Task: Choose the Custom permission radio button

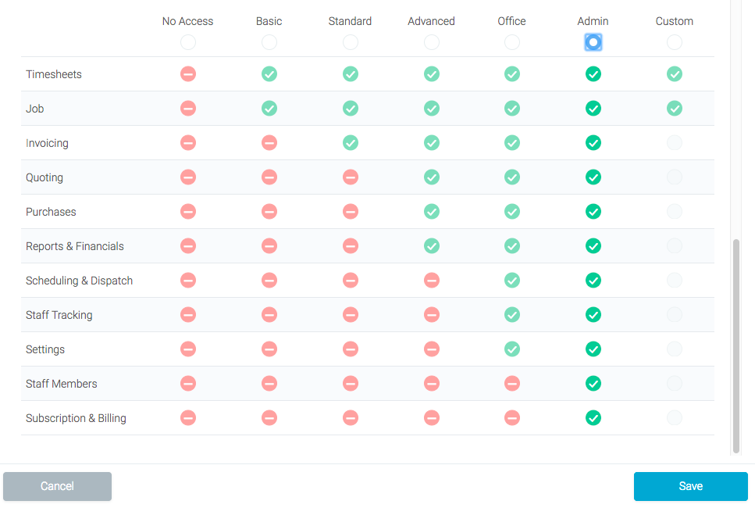Action: pos(674,42)
